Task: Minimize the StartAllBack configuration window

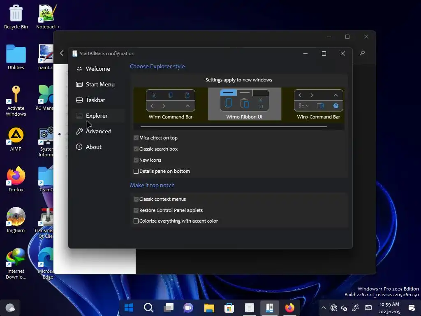Action: click(305, 53)
